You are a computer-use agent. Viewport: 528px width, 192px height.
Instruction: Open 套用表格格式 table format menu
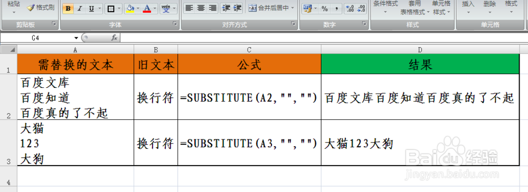point(414,8)
